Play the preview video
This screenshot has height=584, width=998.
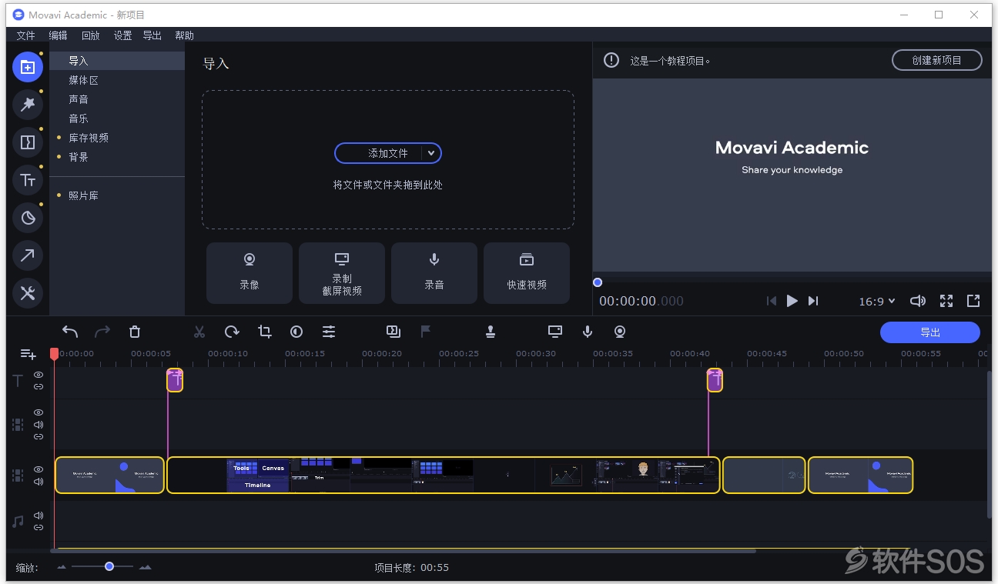tap(792, 301)
